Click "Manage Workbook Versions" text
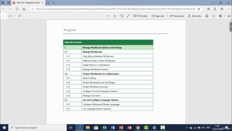232x131 pixels. [x=95, y=70]
